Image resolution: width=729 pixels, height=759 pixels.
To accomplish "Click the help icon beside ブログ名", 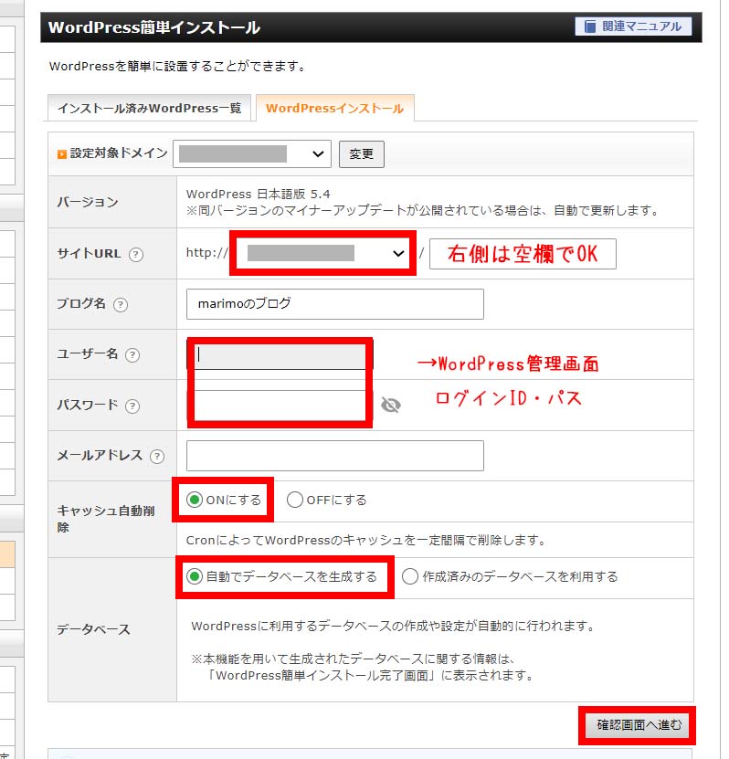I will 120,305.
